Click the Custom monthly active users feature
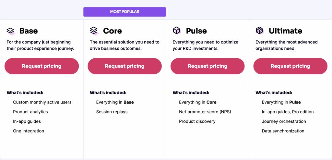 click(42, 102)
